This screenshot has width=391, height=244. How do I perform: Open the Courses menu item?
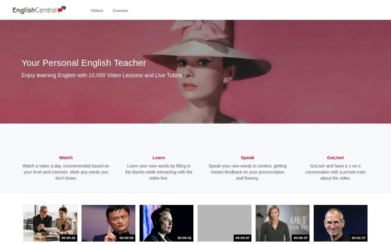[120, 10]
